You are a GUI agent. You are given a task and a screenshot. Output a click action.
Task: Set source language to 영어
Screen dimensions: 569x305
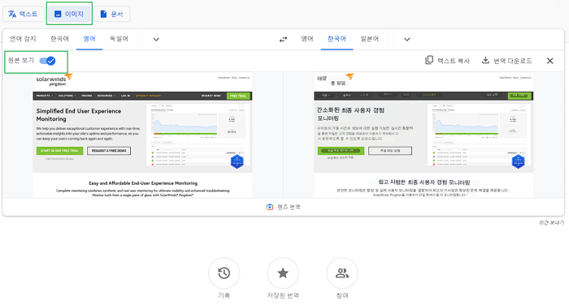pos(89,39)
